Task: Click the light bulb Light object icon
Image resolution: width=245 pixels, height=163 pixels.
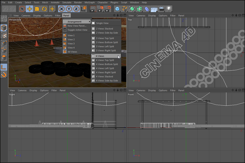Action: point(168,8)
